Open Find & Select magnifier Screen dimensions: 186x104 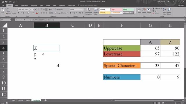coord(169,11)
